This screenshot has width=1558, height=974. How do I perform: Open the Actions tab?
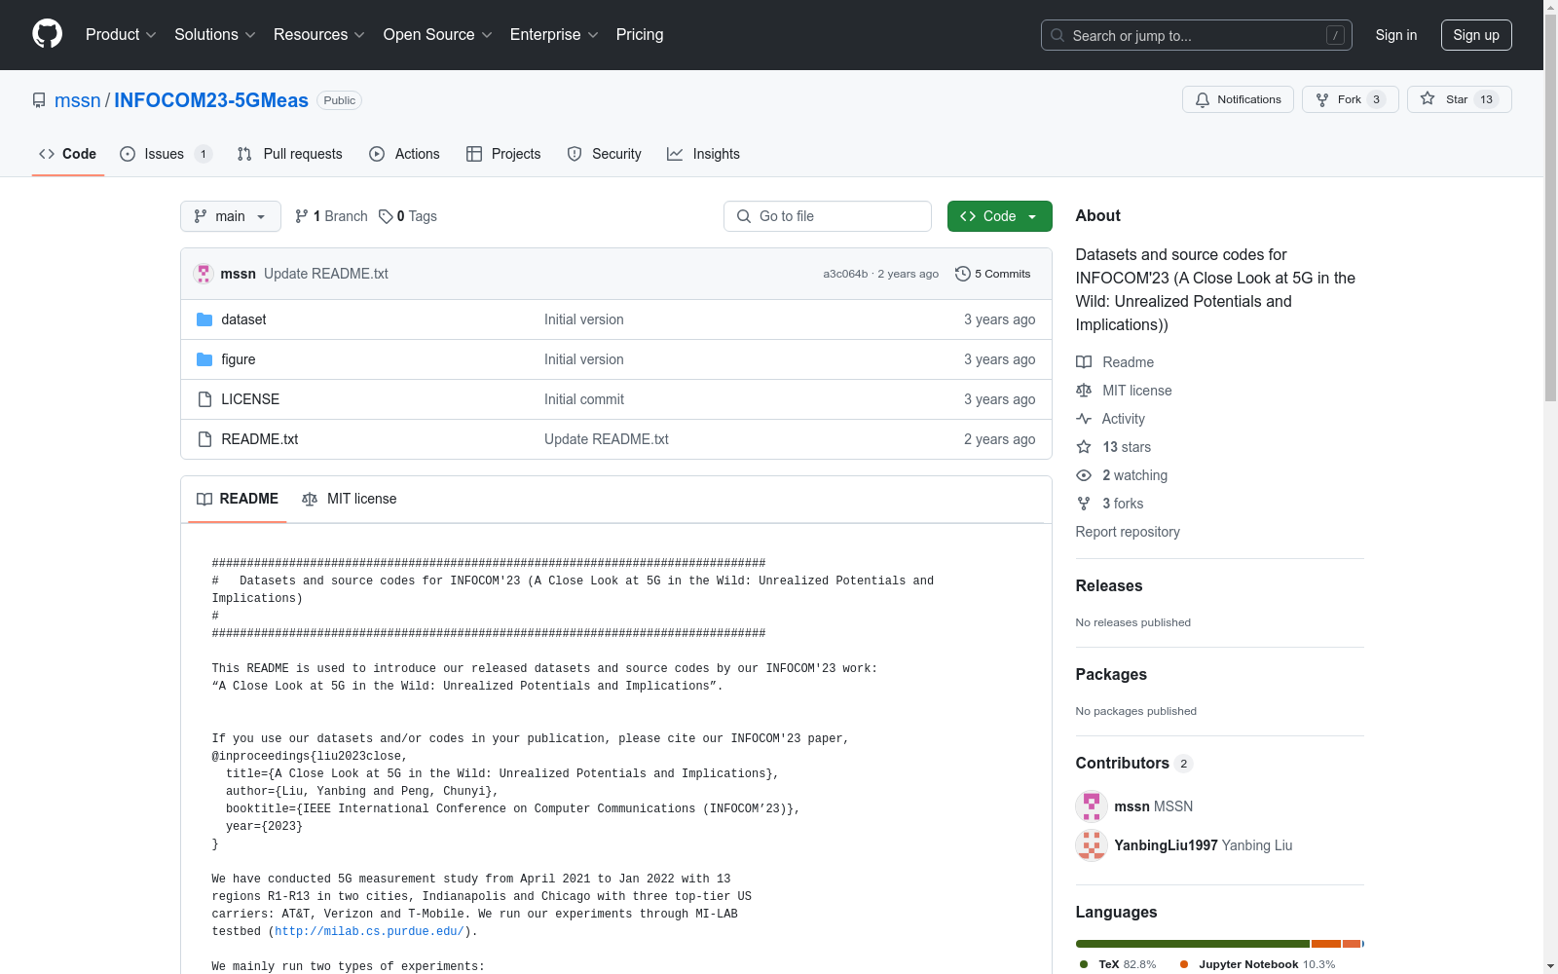click(x=404, y=154)
